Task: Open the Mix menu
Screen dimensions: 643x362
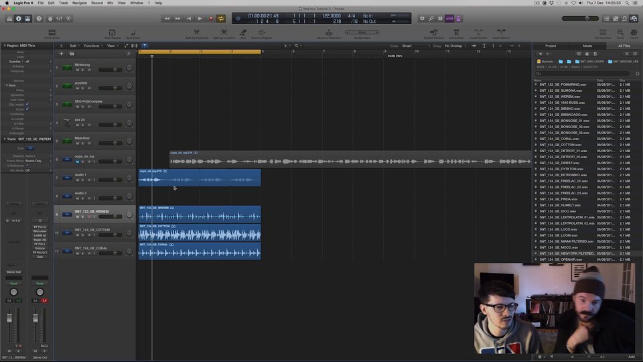Action: (x=111, y=3)
